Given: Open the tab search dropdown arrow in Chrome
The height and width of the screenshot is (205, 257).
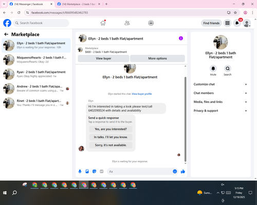Looking at the screenshot, I should click(x=4, y=4).
